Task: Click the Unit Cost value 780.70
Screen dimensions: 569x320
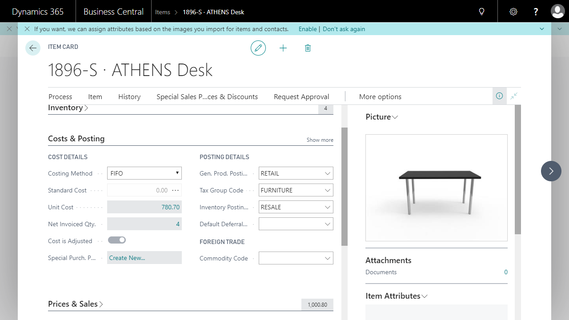Action: point(171,207)
